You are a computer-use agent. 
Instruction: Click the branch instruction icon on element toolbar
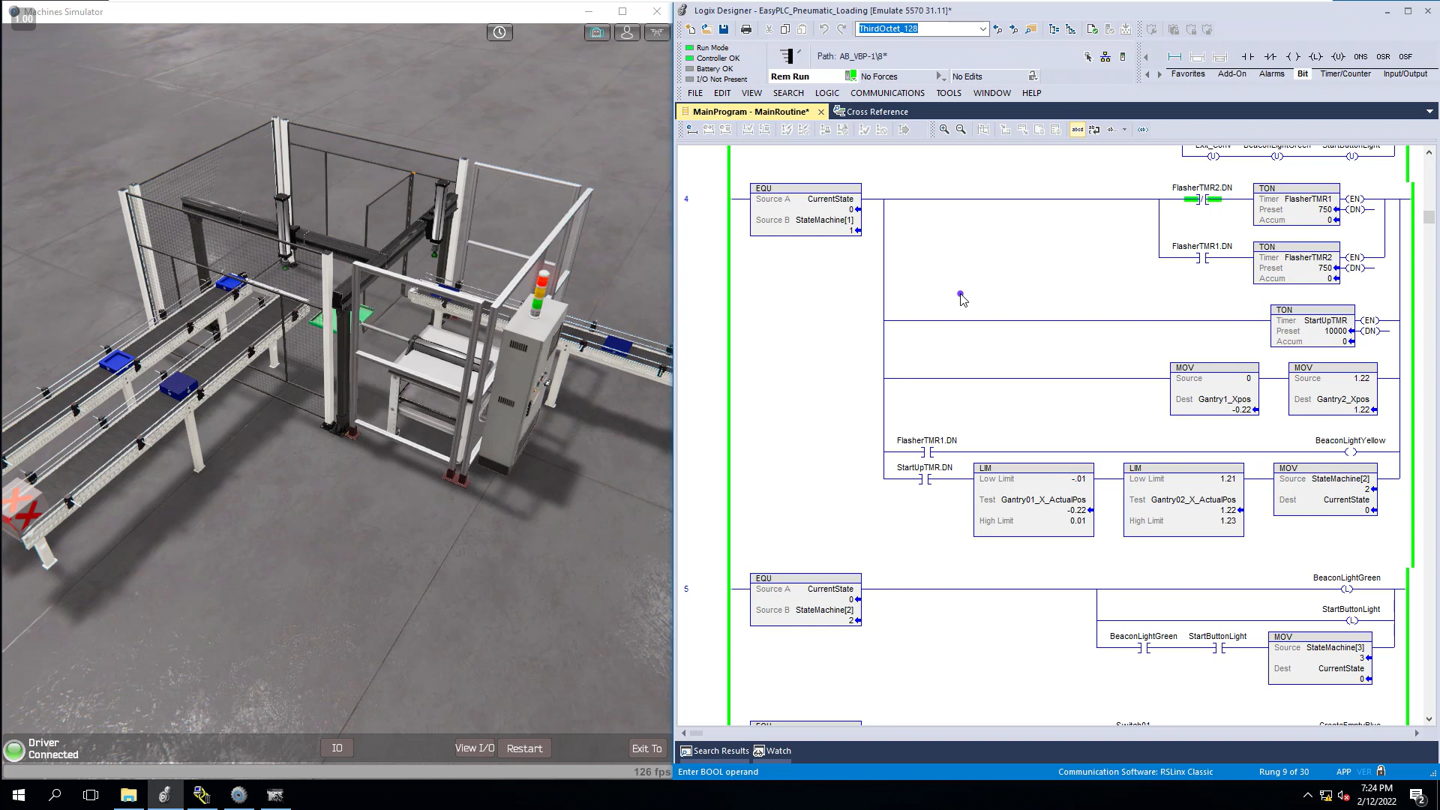tap(1197, 57)
